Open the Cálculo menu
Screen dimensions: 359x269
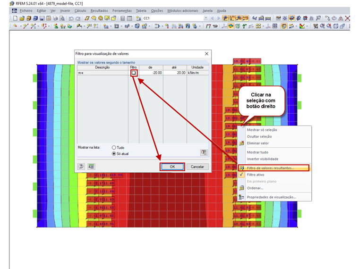(80, 10)
